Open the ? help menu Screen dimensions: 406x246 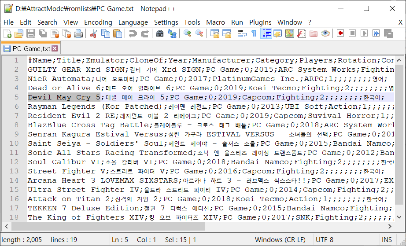(x=310, y=22)
